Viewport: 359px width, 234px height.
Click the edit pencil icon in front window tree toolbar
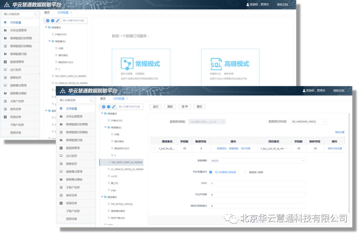coord(114,107)
